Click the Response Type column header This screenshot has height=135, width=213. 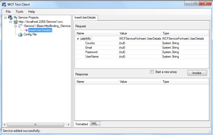(x=185, y=82)
